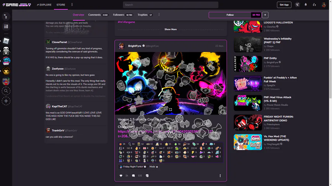Like the BrightFyre post with heart icon
332x186 pixels.
coord(121,175)
